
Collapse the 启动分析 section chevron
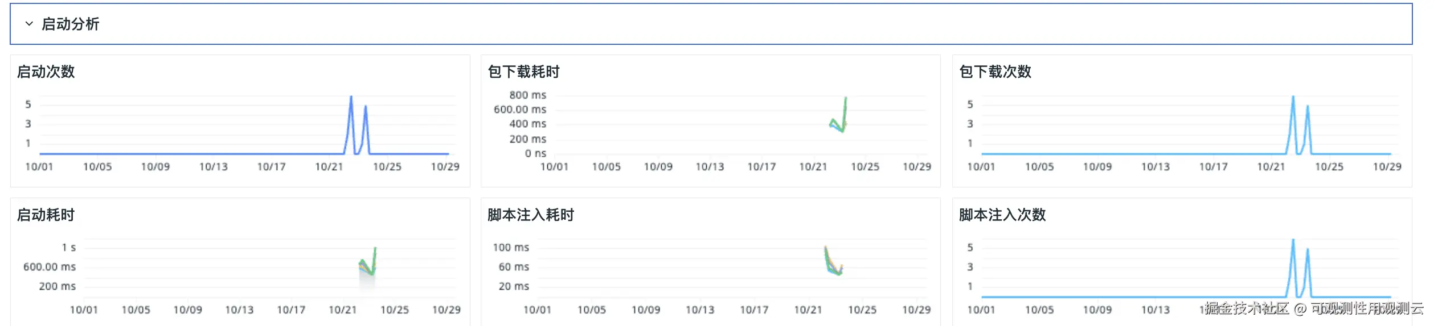click(x=29, y=24)
